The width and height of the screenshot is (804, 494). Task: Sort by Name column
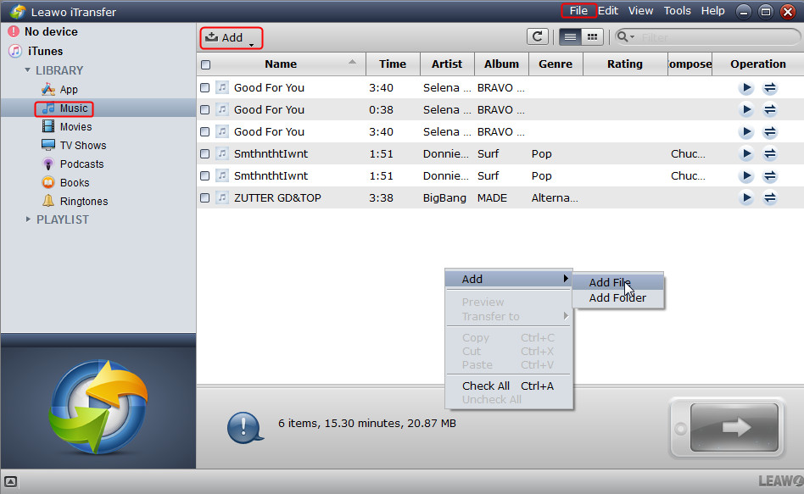click(281, 64)
